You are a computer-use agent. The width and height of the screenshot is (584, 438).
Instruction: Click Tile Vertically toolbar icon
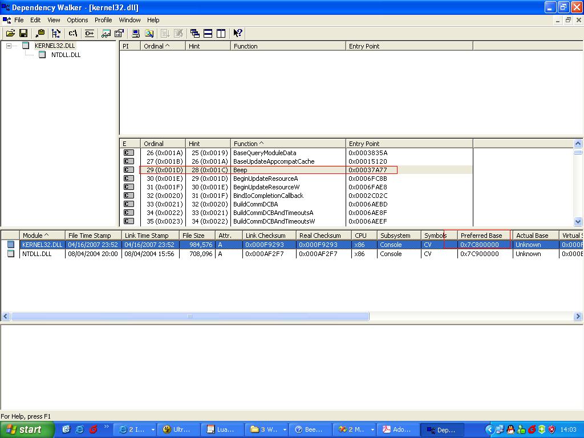[x=221, y=33]
